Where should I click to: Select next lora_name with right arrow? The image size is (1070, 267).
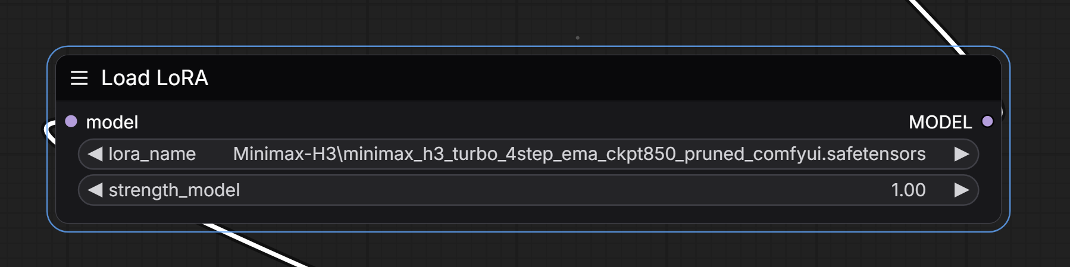(x=962, y=154)
